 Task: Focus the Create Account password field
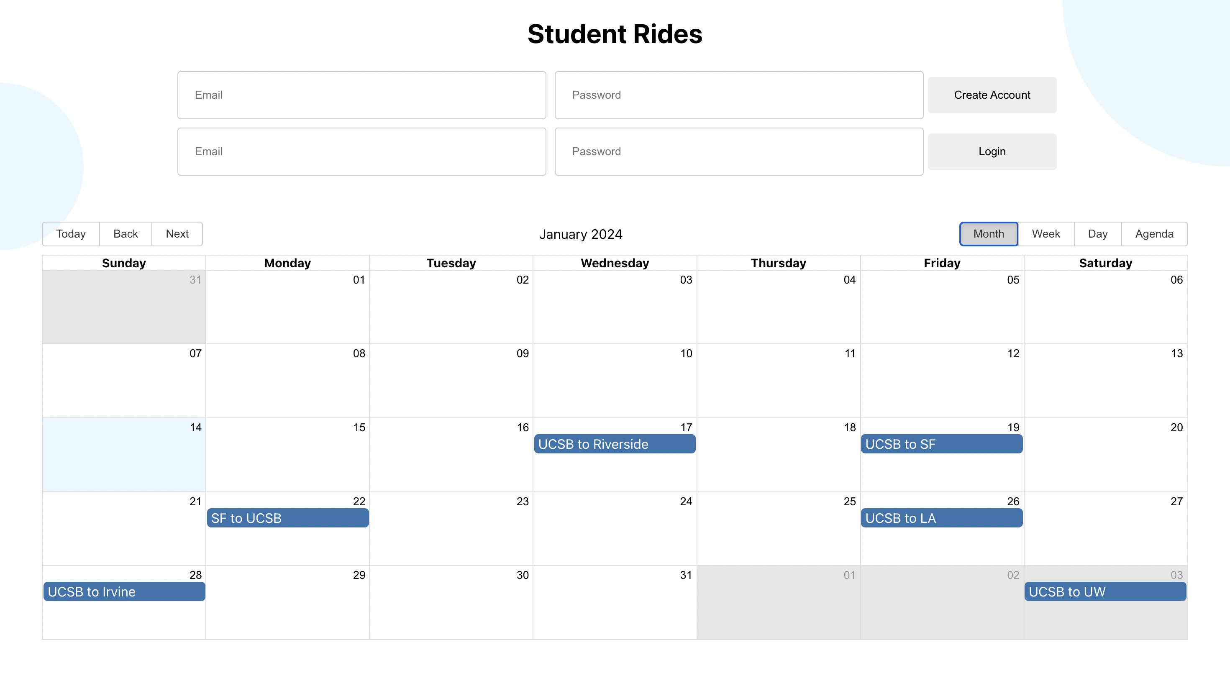[x=738, y=95]
